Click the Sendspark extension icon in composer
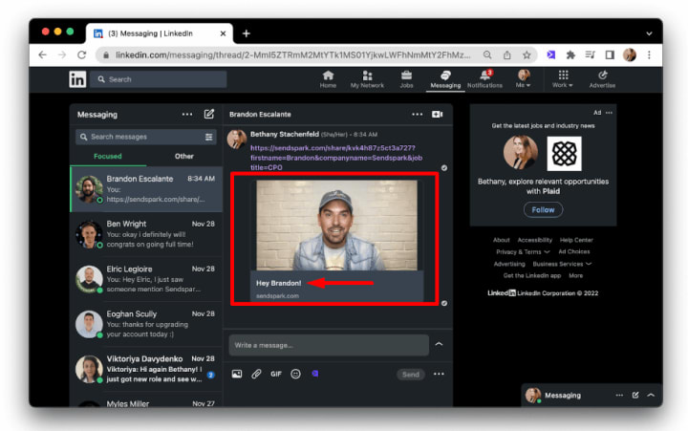688x431 pixels. point(315,374)
